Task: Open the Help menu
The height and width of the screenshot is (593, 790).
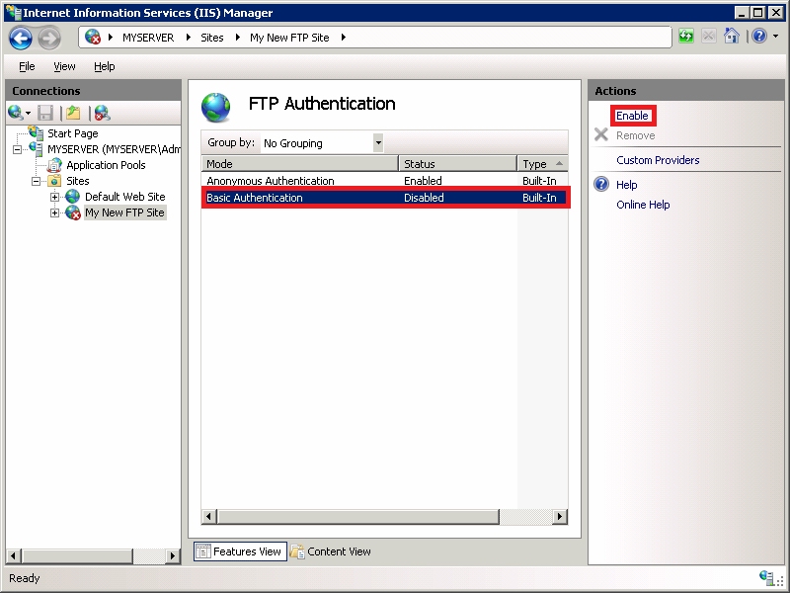Action: tap(105, 66)
